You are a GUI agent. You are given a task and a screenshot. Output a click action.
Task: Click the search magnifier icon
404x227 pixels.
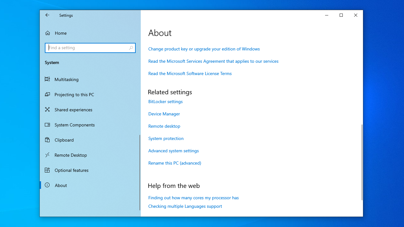pyautogui.click(x=131, y=48)
